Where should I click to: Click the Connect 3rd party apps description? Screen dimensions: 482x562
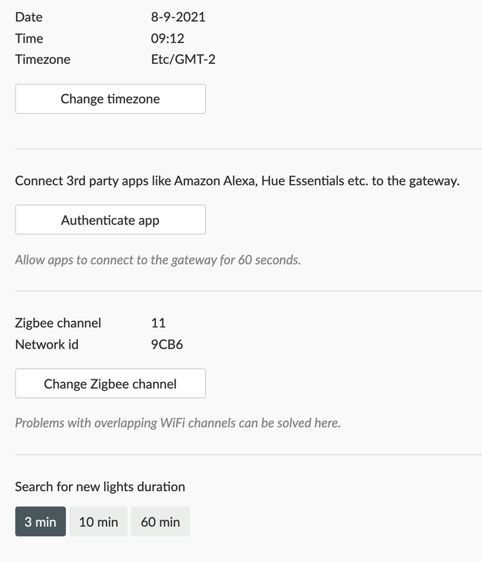pos(237,181)
